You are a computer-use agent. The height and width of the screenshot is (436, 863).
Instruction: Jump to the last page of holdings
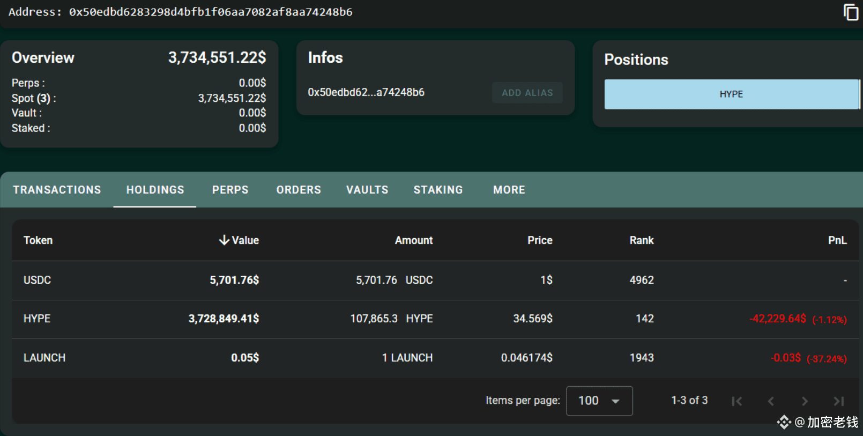(839, 401)
